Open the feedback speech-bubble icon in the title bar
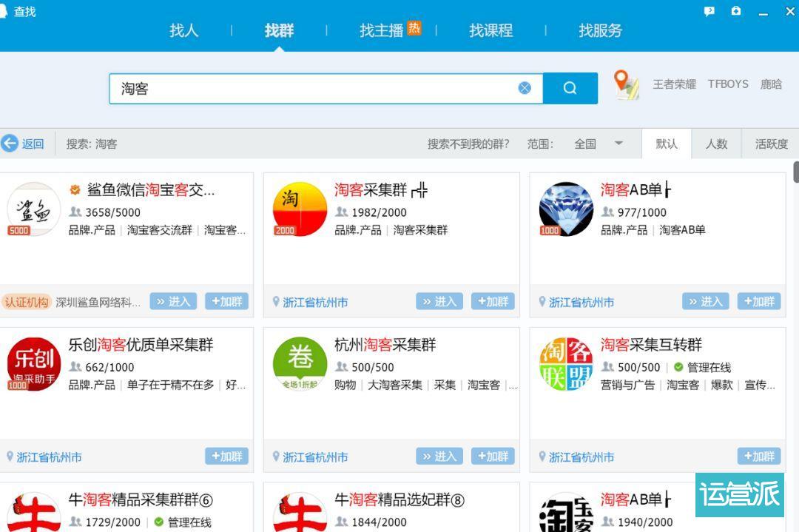Image resolution: width=799 pixels, height=532 pixels. pos(709,11)
